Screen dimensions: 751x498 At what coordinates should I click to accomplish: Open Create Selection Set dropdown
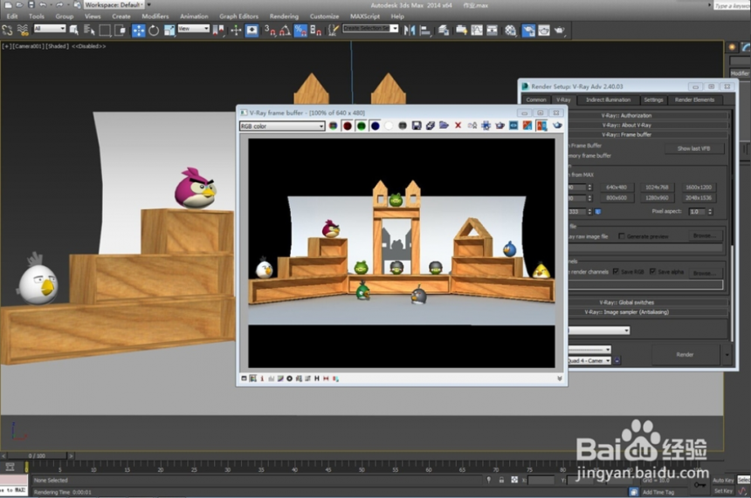tap(371, 28)
